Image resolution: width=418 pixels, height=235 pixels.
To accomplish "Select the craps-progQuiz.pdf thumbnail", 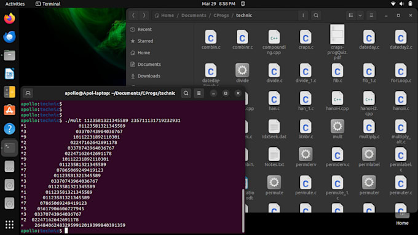I will [x=337, y=34].
